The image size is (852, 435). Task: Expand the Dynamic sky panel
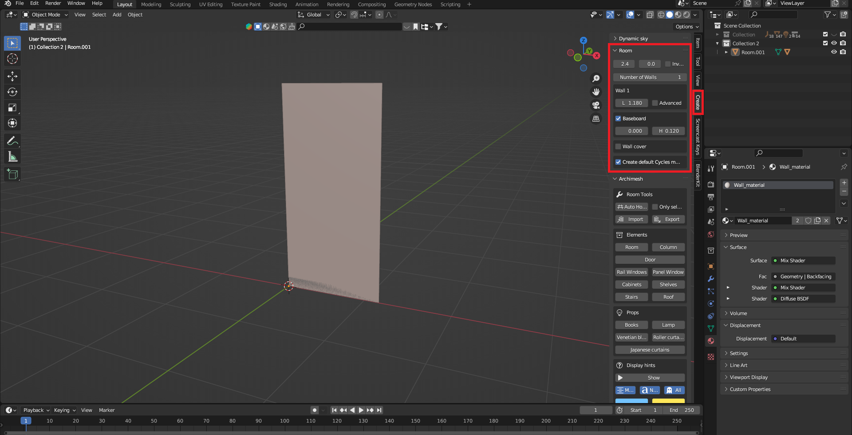615,39
